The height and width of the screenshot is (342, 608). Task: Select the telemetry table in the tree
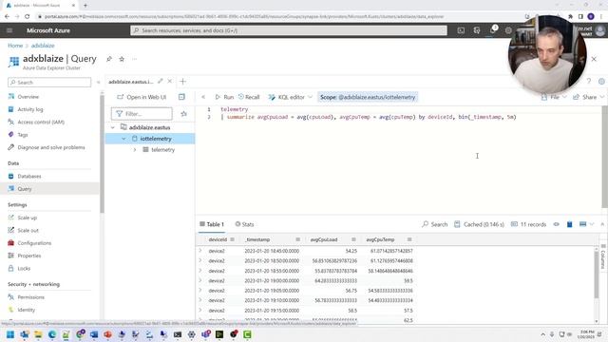pyautogui.click(x=162, y=150)
